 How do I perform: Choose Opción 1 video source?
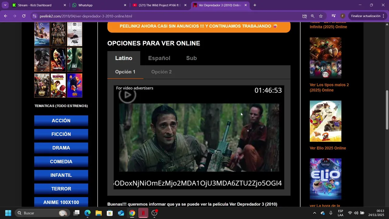tap(125, 72)
